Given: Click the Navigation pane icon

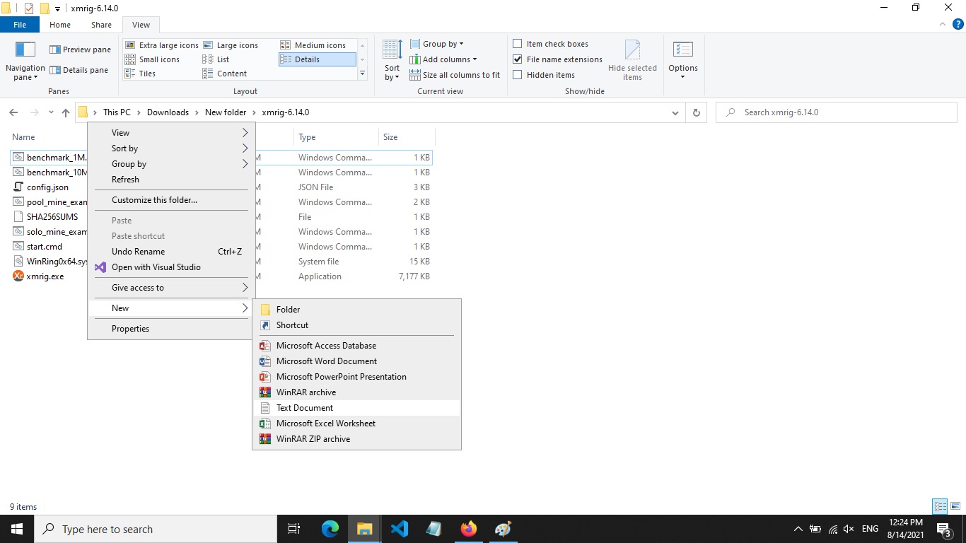Looking at the screenshot, I should (x=25, y=61).
